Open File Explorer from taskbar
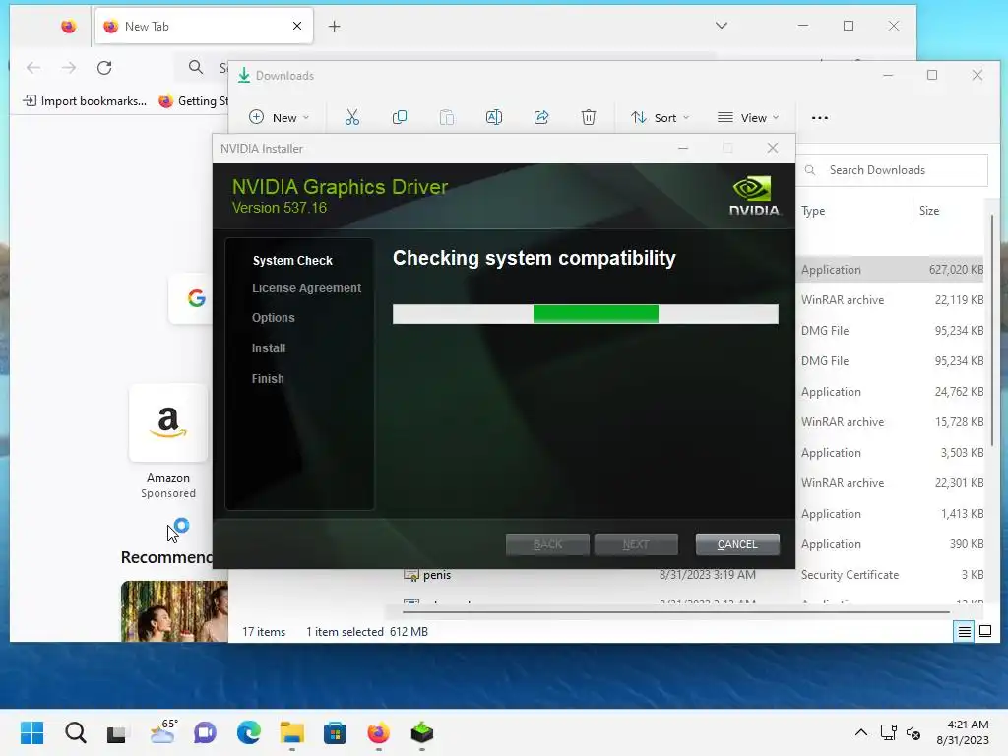1008x756 pixels. point(291,732)
